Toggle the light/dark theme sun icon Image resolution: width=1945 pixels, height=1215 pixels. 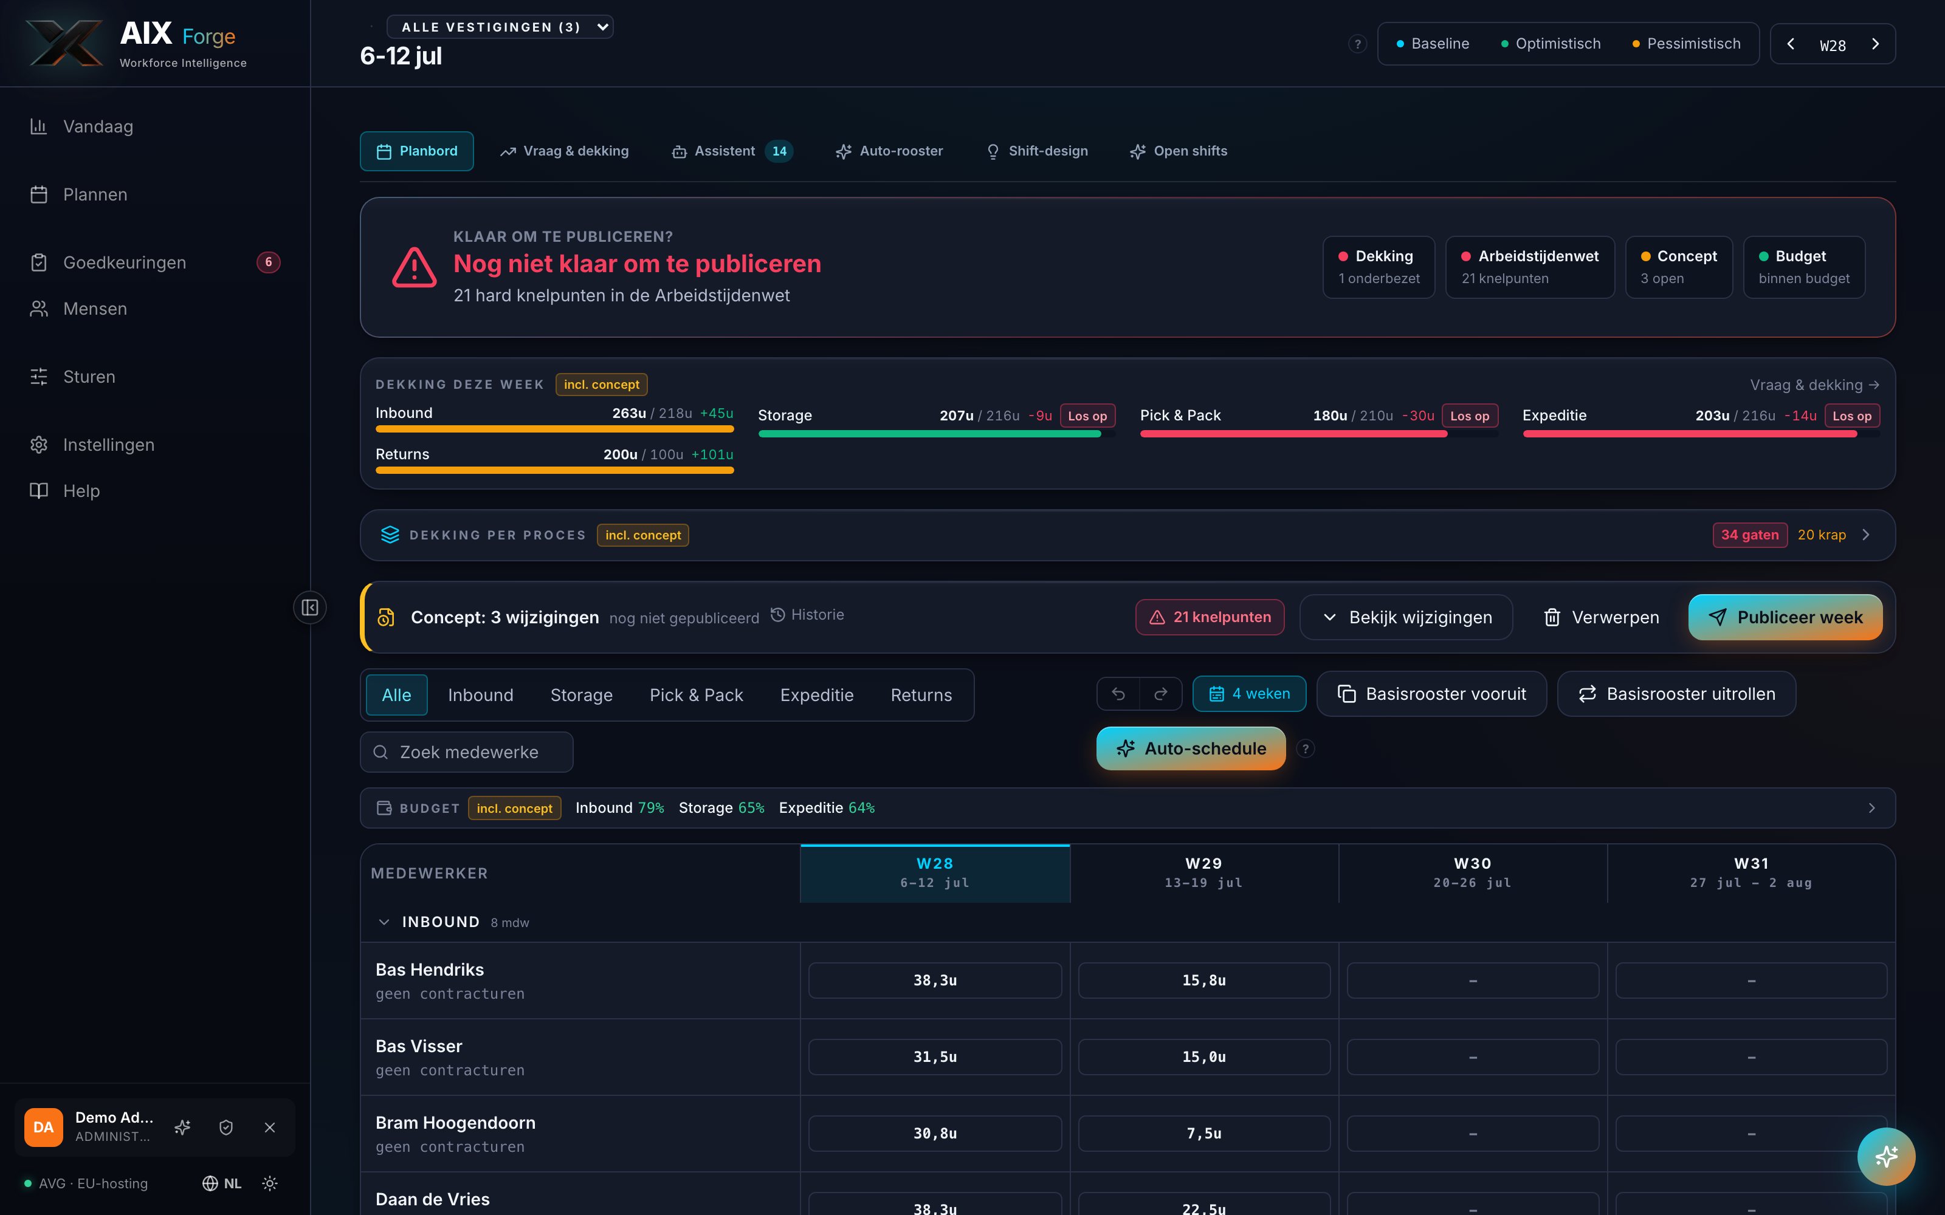click(x=270, y=1183)
